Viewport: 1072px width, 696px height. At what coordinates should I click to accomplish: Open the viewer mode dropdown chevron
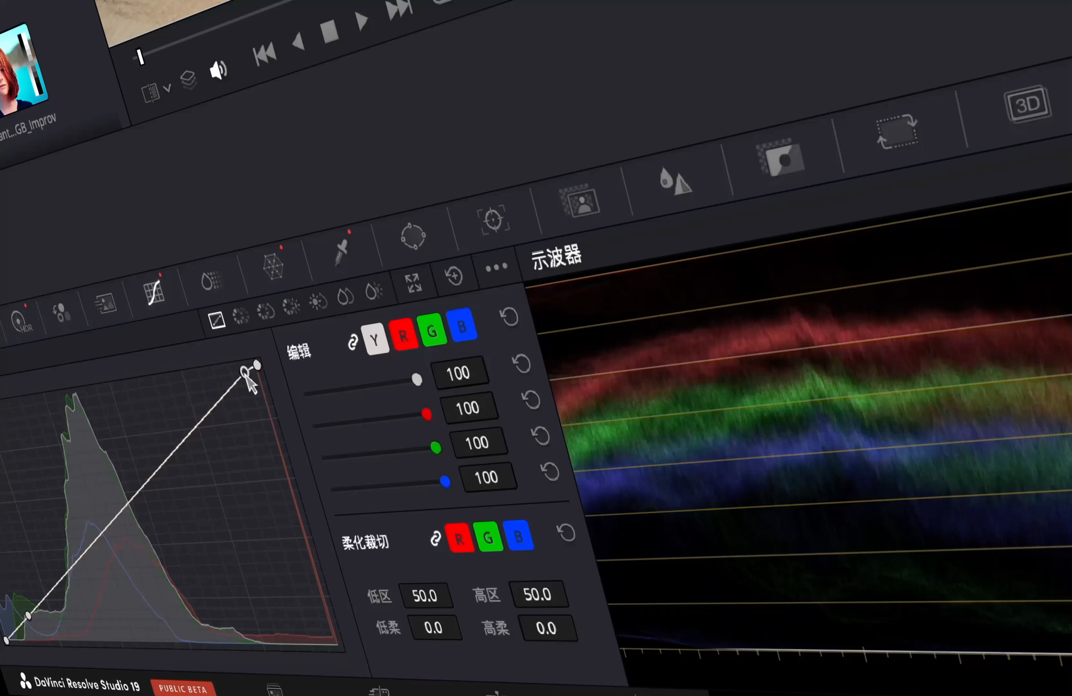(x=167, y=88)
